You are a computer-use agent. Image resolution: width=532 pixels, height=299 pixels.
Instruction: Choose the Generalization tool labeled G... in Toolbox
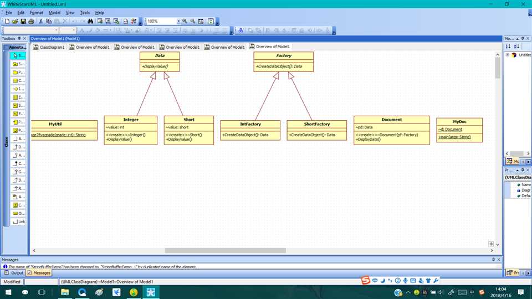click(18, 172)
